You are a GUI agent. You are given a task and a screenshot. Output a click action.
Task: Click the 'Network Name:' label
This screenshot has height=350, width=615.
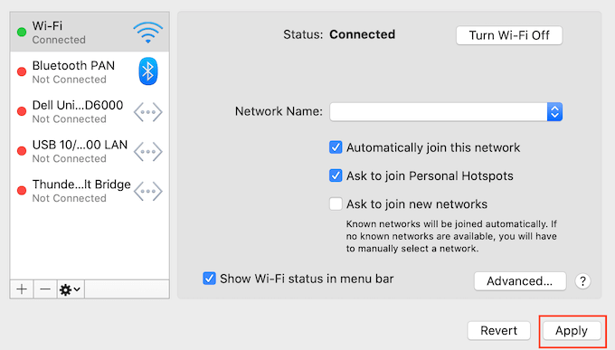(279, 111)
